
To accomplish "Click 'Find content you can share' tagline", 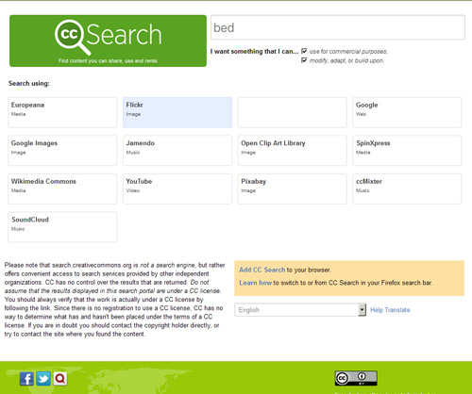I will [x=108, y=61].
